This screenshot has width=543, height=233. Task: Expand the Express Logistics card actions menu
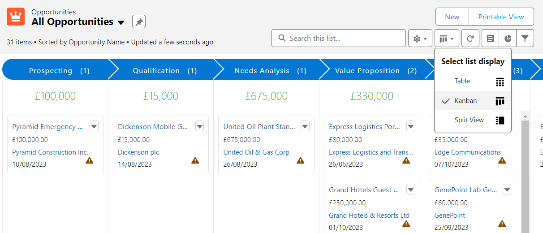pyautogui.click(x=411, y=126)
